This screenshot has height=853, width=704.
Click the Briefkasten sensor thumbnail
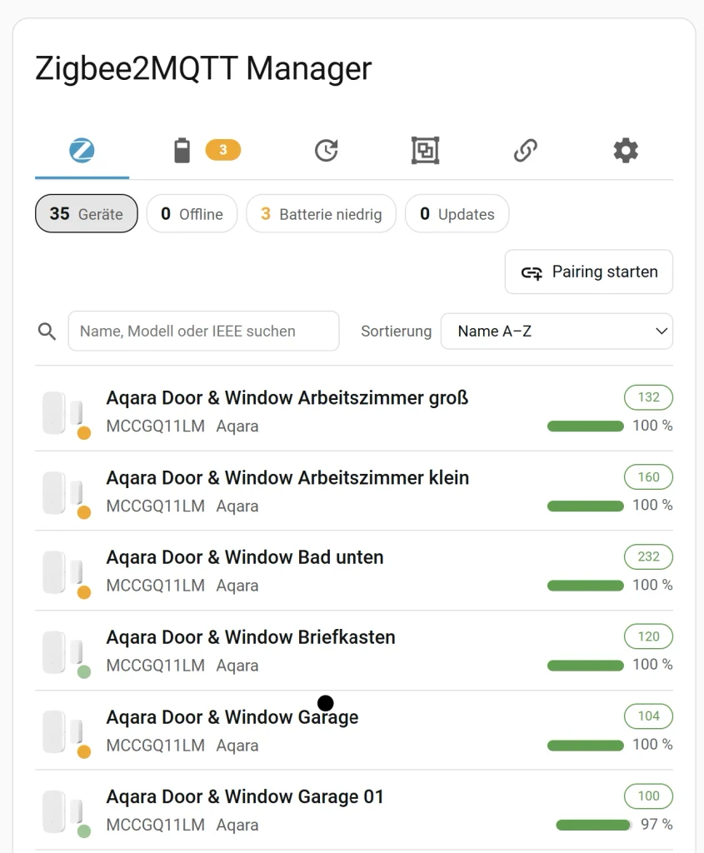coord(62,652)
